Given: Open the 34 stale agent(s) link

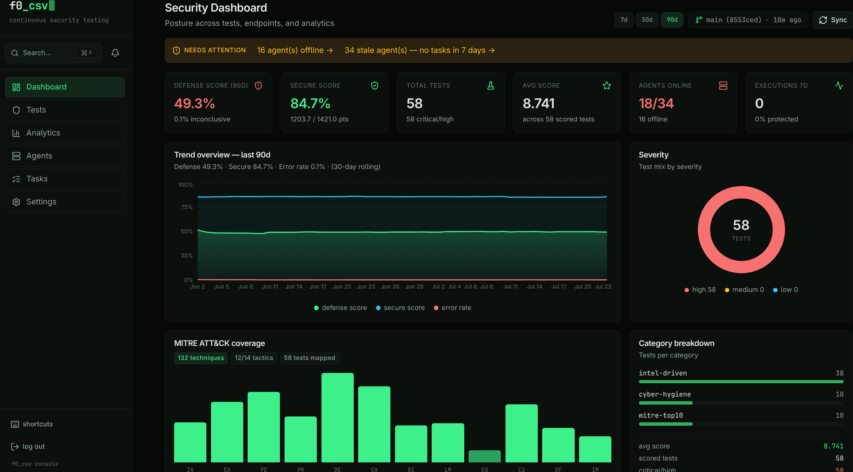Looking at the screenshot, I should pos(420,50).
